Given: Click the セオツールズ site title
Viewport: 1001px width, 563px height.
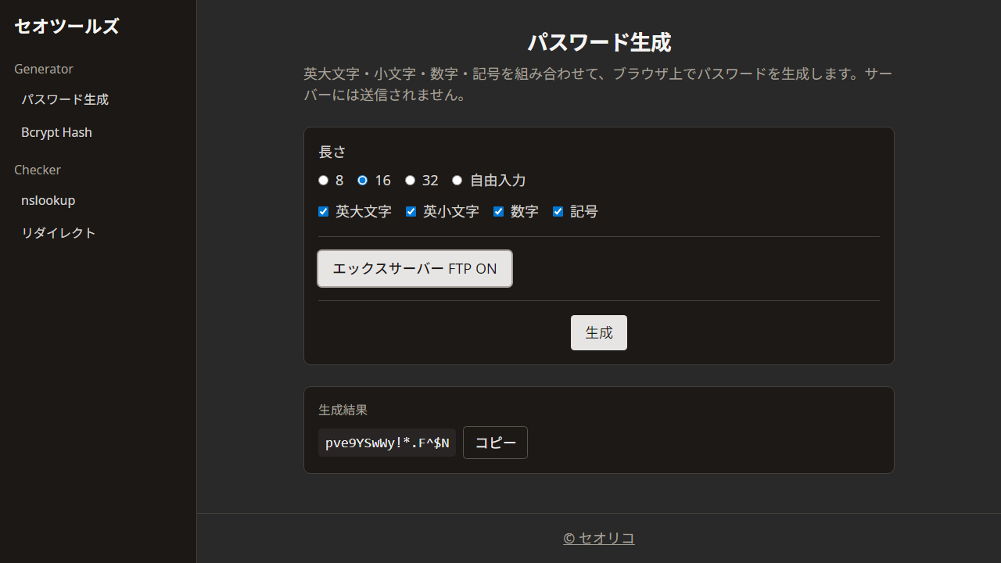Looking at the screenshot, I should click(x=66, y=26).
